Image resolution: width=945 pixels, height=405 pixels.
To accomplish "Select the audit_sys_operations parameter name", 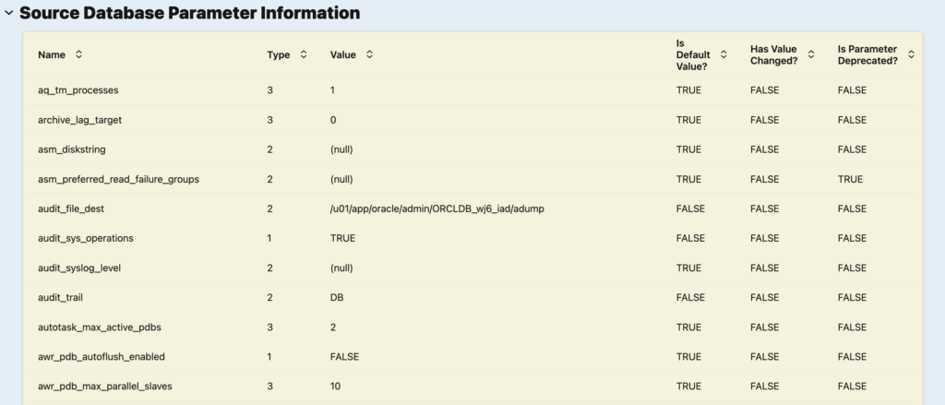I will coord(86,238).
